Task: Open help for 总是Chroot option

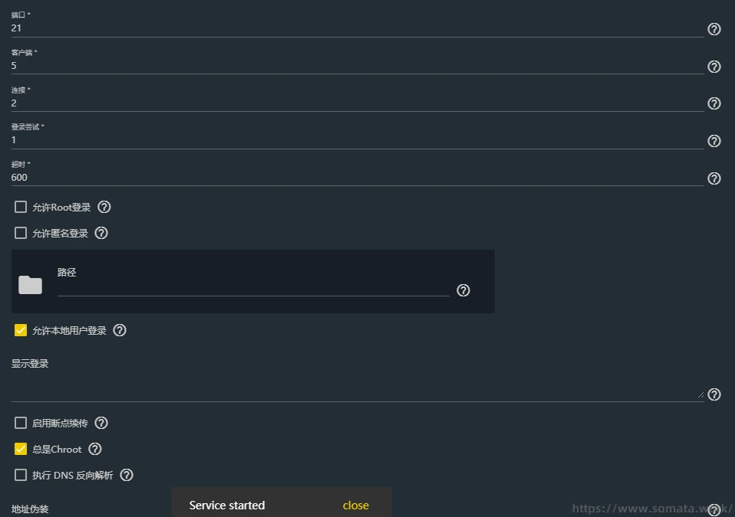Action: pos(95,449)
